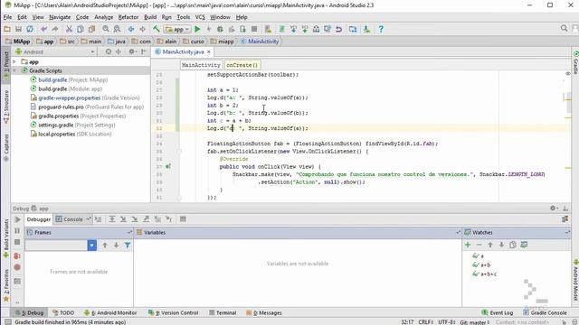
Task: Click the Save All disk icon
Action: pos(18,29)
